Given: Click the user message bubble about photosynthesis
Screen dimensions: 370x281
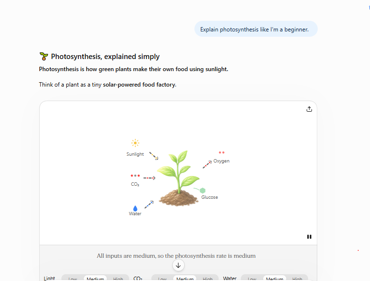Looking at the screenshot, I should 256,29.
